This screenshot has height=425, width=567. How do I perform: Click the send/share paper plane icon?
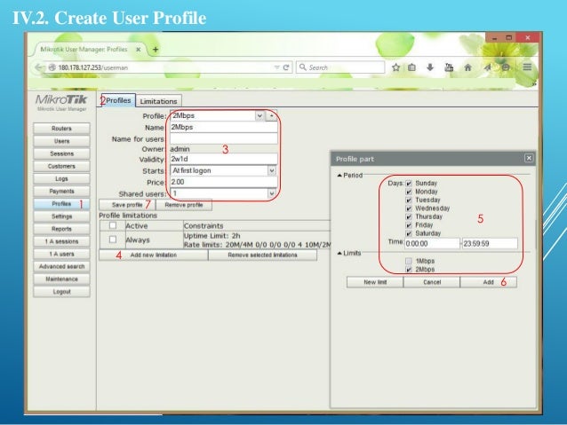coord(487,67)
